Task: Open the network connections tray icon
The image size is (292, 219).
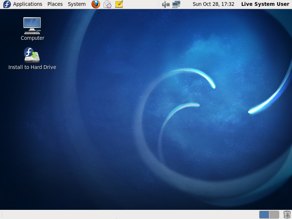Action: tap(176, 4)
